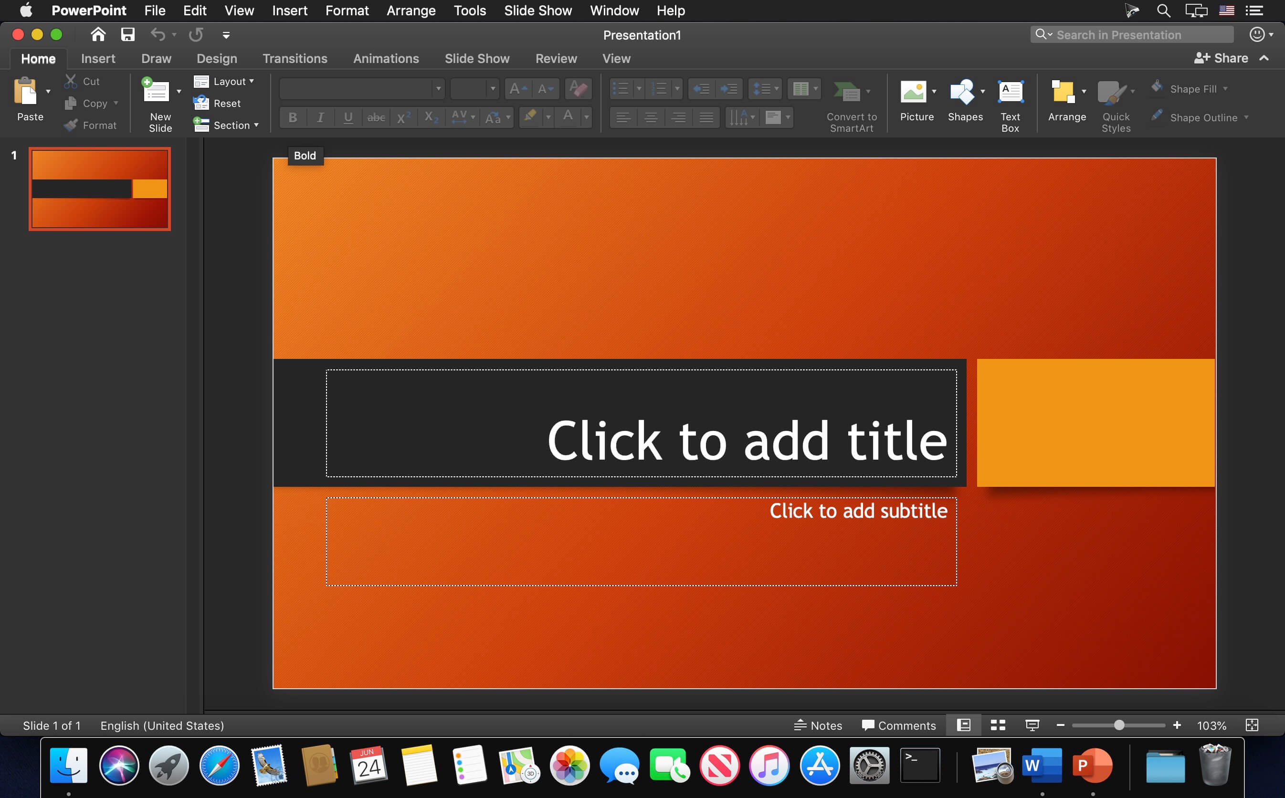Click the Bold formatting icon

pyautogui.click(x=291, y=117)
